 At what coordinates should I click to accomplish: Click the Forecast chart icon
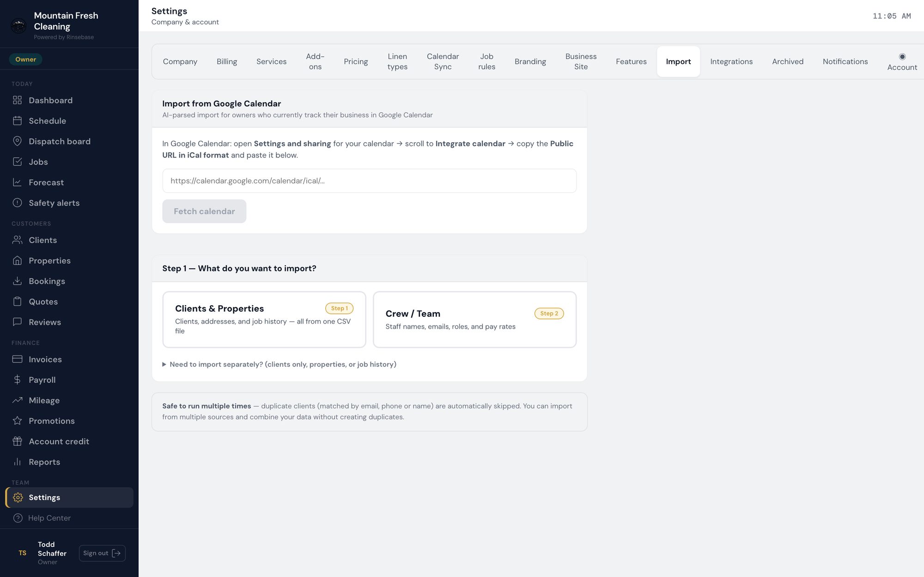click(x=17, y=182)
